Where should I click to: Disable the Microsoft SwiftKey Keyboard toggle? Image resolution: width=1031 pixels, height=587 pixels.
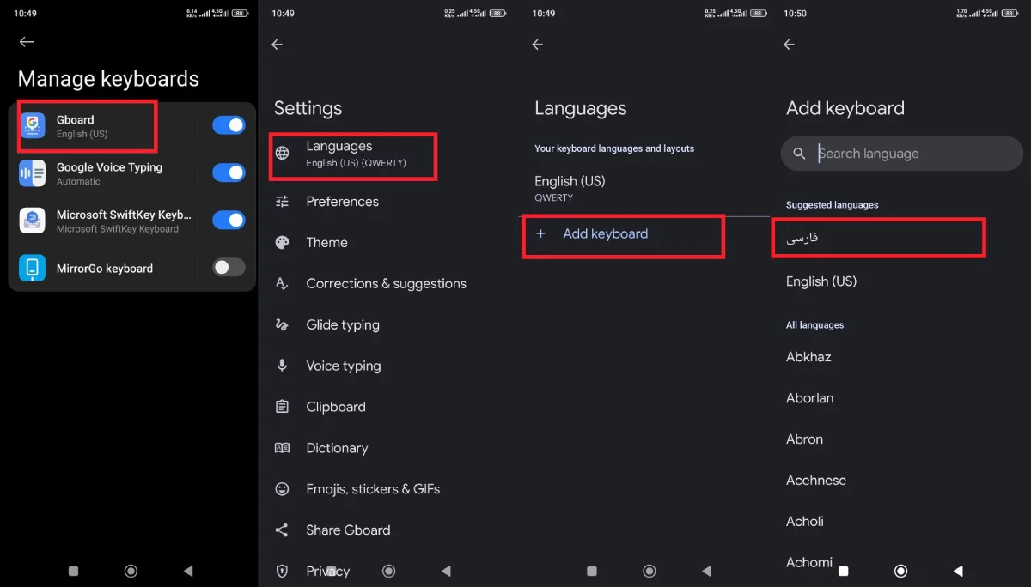tap(229, 221)
